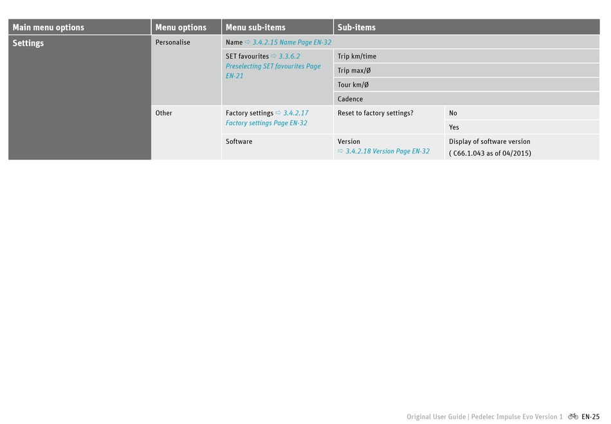The height and width of the screenshot is (424, 611).
Task: Select the Sub-items column header
Action: pyautogui.click(x=466, y=27)
